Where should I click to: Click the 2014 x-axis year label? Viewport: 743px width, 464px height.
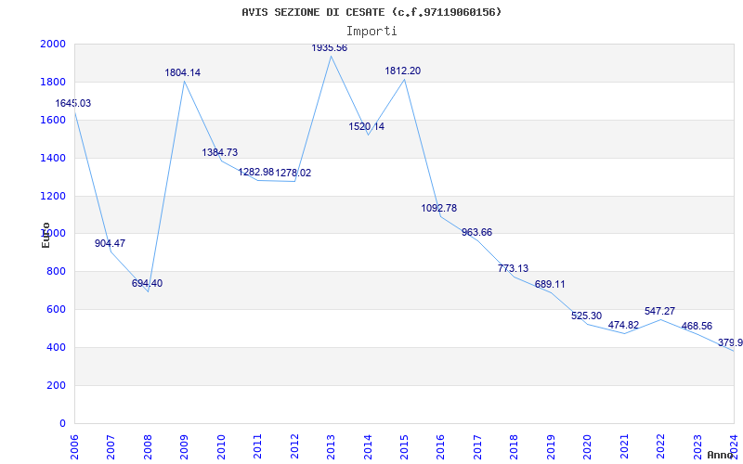tap(368, 446)
